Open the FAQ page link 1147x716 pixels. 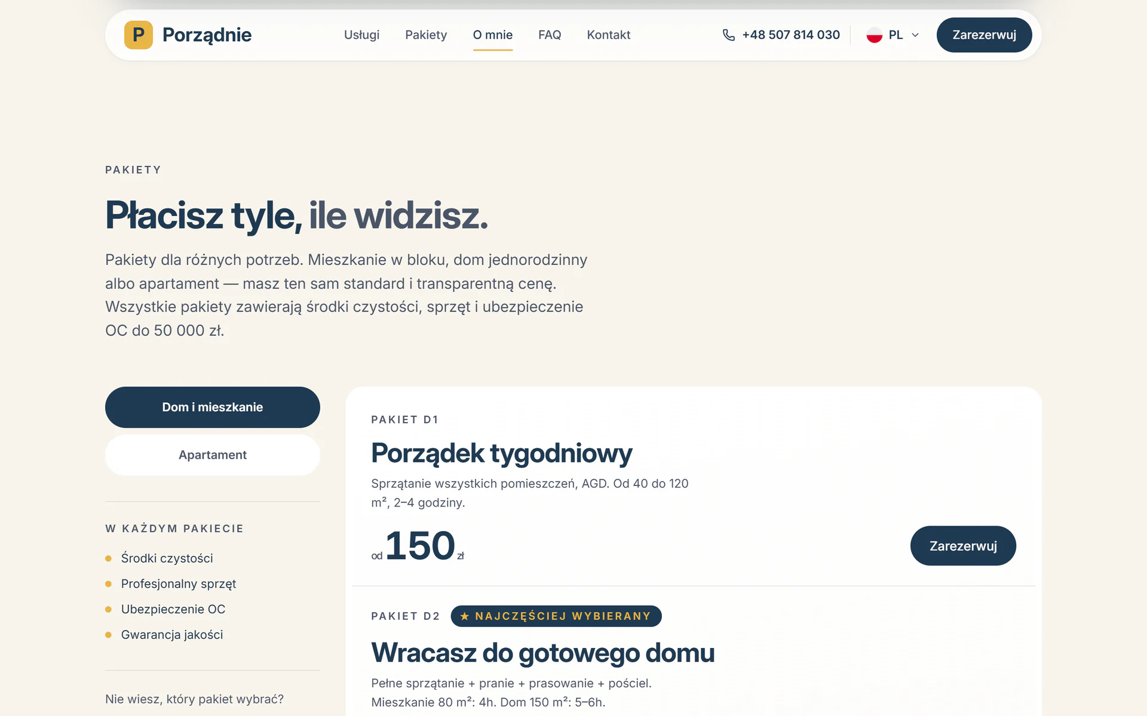[x=550, y=35]
